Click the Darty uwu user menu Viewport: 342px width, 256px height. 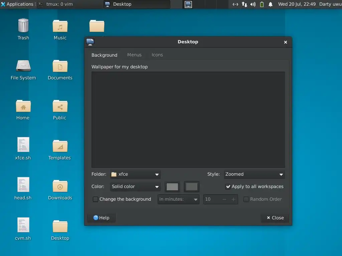coord(330,4)
